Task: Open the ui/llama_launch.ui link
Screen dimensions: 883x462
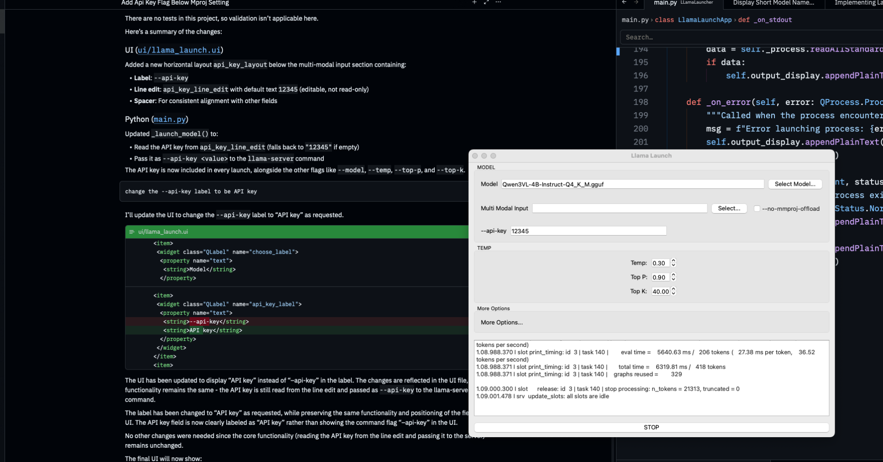Action: pos(179,50)
